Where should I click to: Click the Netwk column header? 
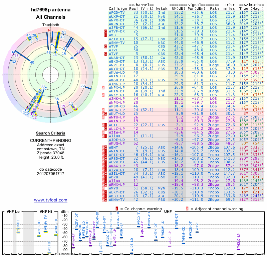[162, 9]
